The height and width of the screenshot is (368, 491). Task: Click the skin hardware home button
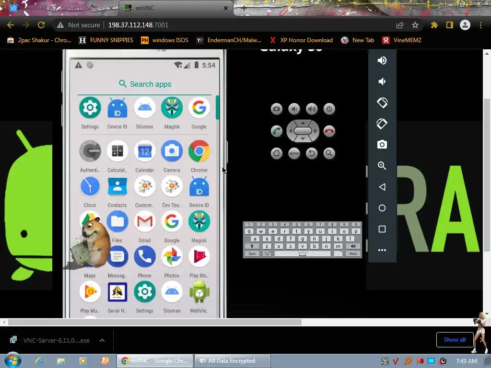point(277,153)
